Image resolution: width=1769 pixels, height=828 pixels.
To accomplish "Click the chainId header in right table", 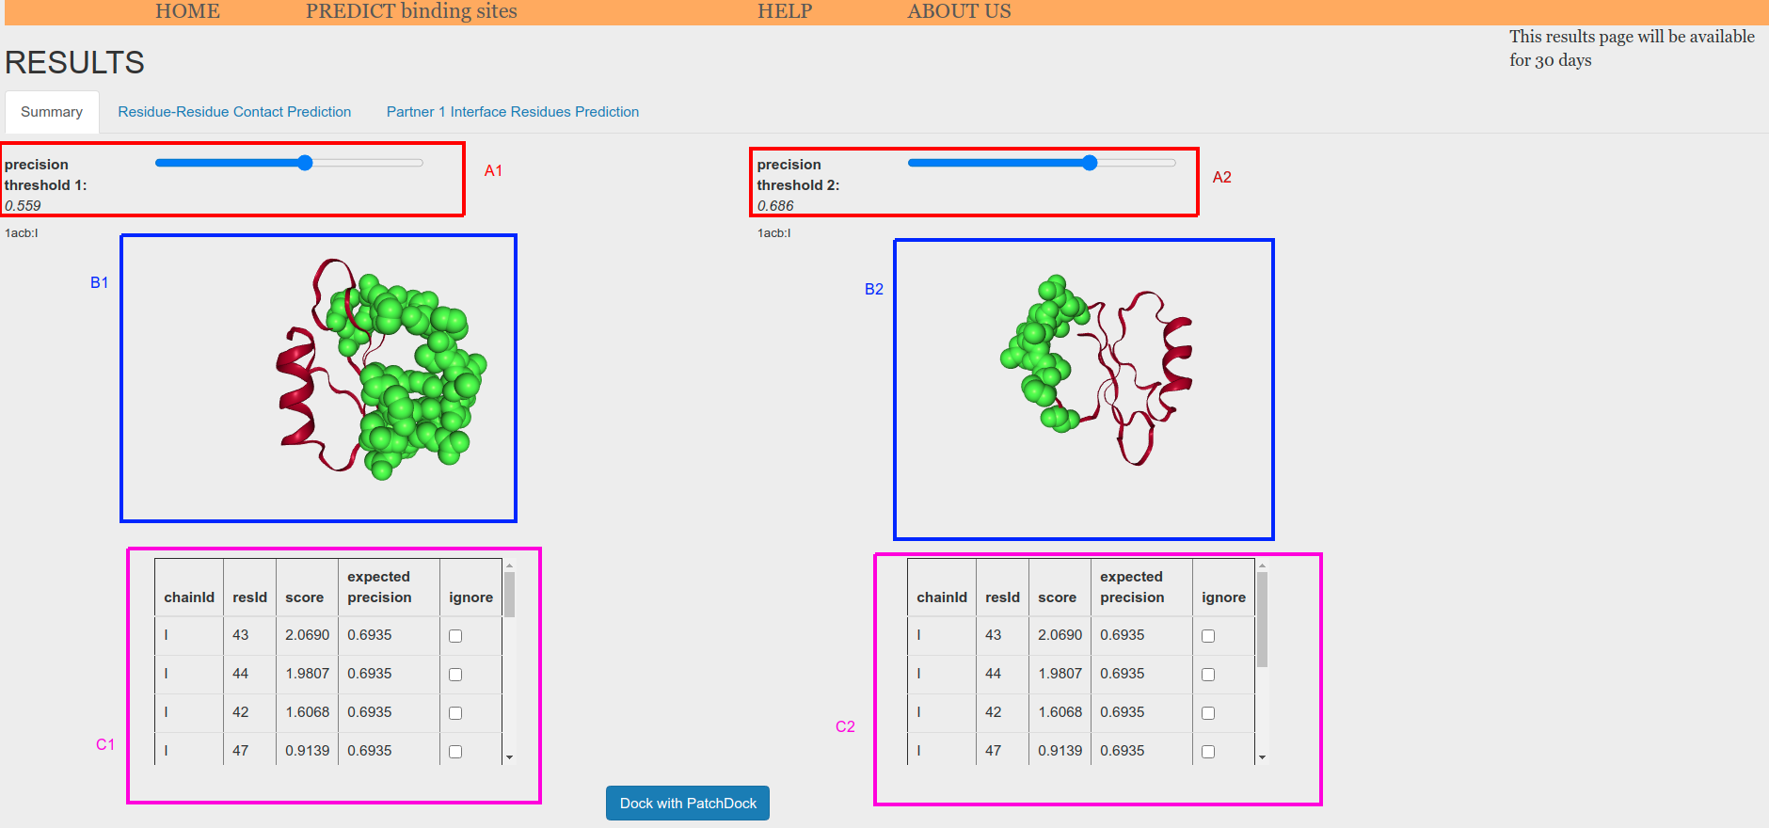I will [x=941, y=597].
